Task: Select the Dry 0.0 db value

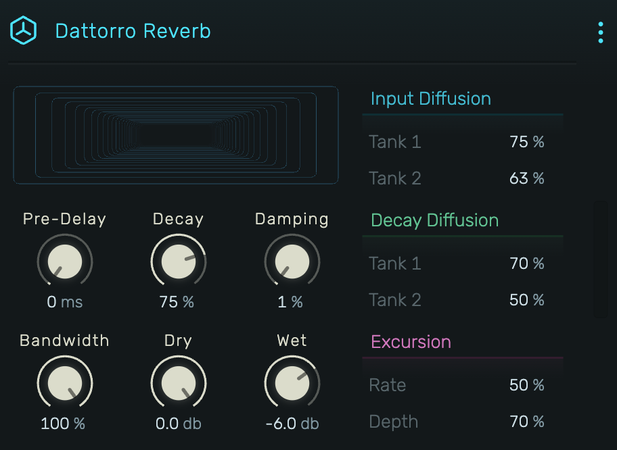Action: pyautogui.click(x=178, y=423)
